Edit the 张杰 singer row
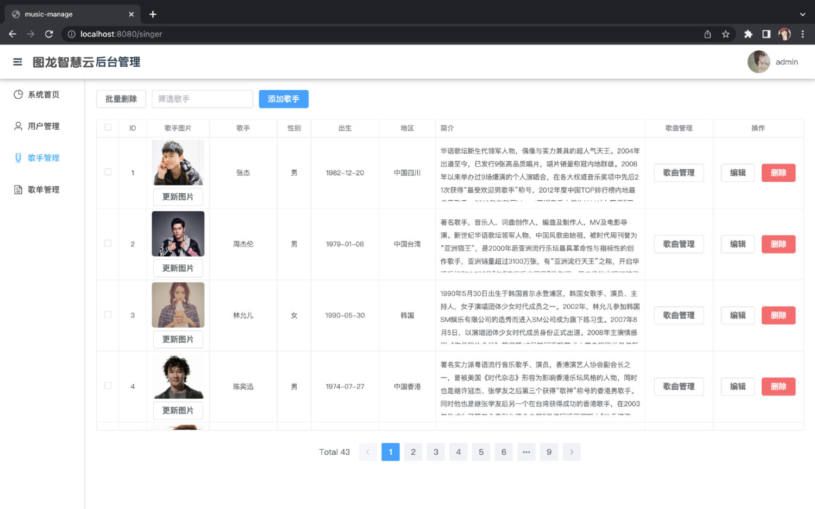The height and width of the screenshot is (509, 815). click(x=738, y=173)
